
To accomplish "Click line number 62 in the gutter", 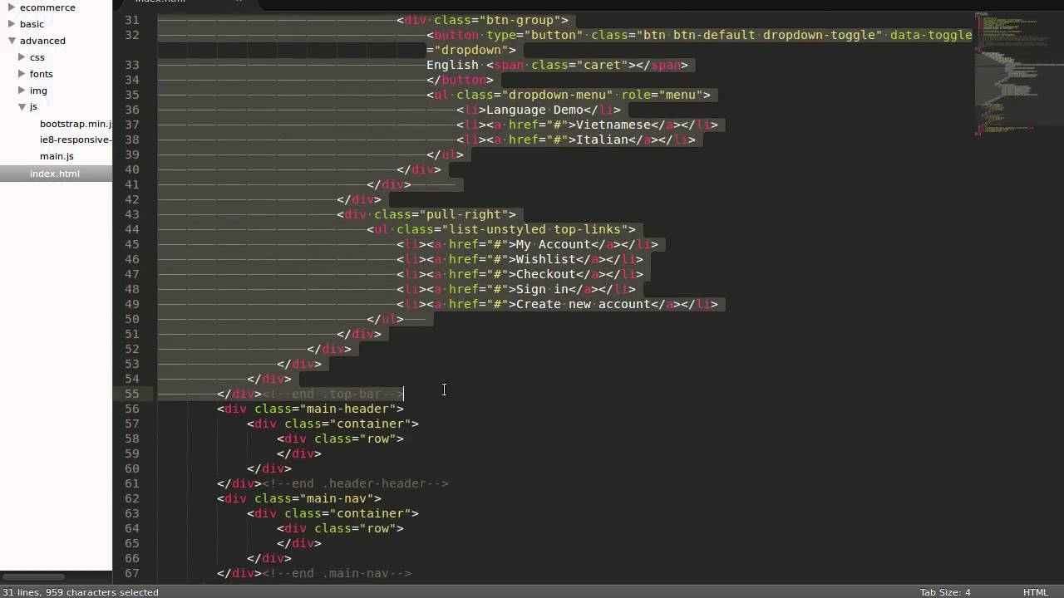I will point(131,498).
